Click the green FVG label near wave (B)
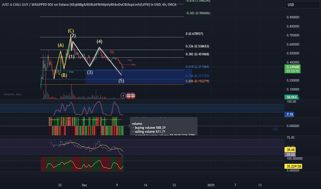Image resolution: width=321 pixels, height=189 pixels. (71, 72)
